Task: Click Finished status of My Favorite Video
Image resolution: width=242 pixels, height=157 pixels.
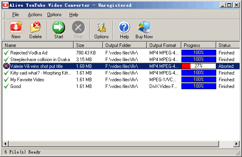Action: pyautogui.click(x=227, y=80)
